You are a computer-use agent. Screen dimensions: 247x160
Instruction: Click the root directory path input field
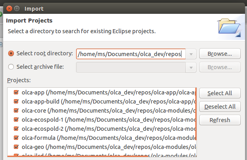pos(131,54)
